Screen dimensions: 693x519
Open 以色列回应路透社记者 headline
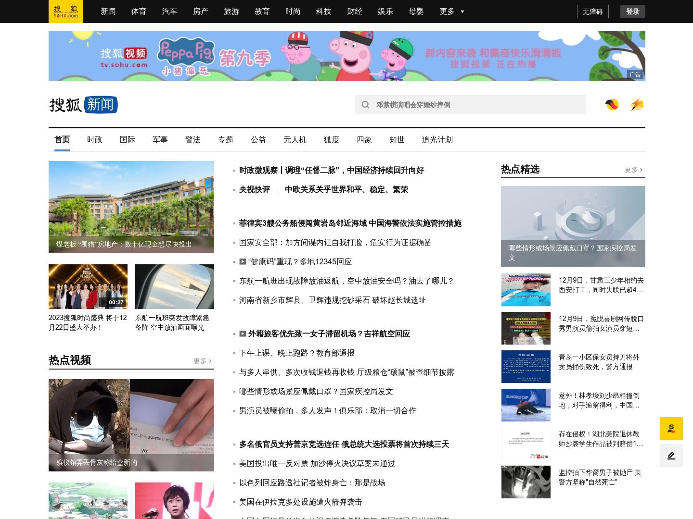[x=312, y=482]
